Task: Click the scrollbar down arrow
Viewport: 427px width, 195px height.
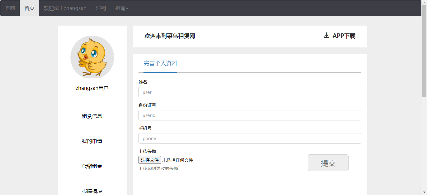Action: click(424, 192)
